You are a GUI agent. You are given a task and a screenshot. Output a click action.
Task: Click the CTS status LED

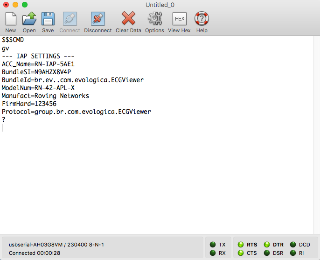pyautogui.click(x=241, y=253)
